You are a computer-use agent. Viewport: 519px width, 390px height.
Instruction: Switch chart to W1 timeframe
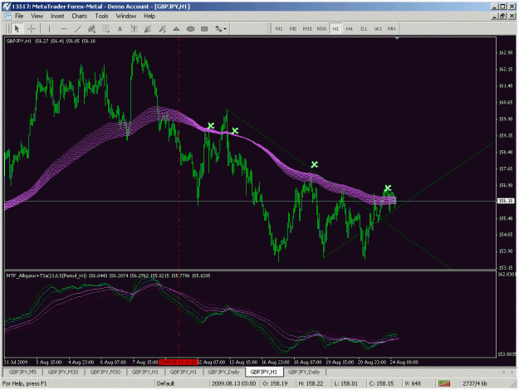tap(378, 29)
